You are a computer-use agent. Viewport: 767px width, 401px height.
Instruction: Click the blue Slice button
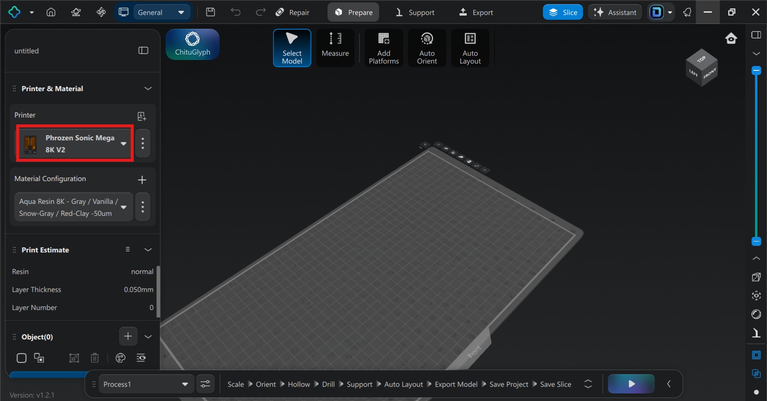coord(563,12)
